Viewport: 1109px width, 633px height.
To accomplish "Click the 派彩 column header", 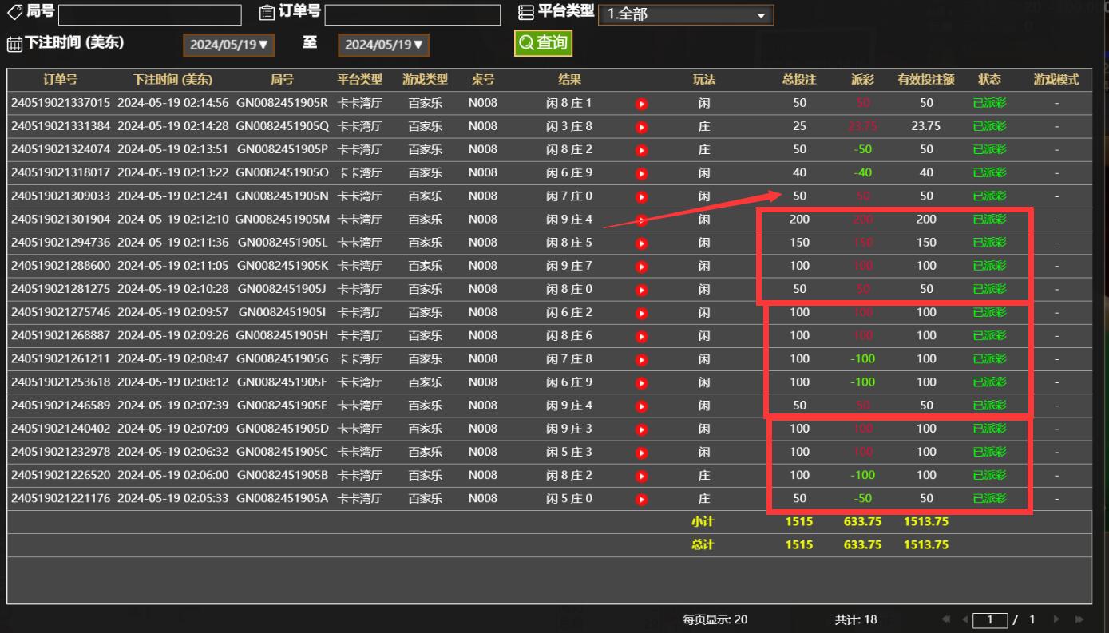I will point(862,80).
